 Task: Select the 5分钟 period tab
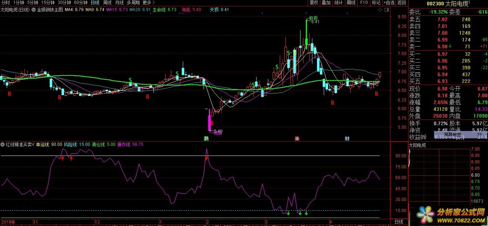(x=33, y=3)
